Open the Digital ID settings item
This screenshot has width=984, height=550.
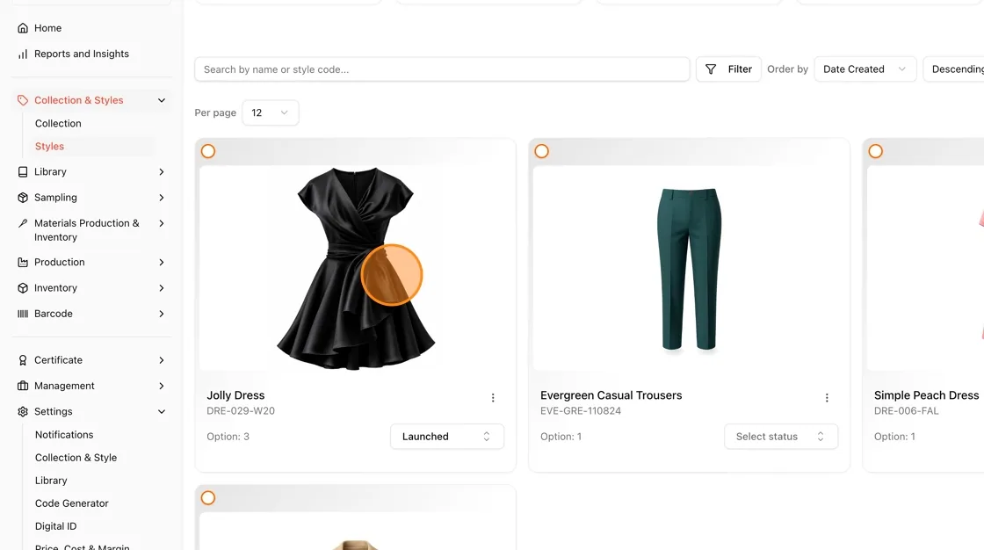point(56,526)
